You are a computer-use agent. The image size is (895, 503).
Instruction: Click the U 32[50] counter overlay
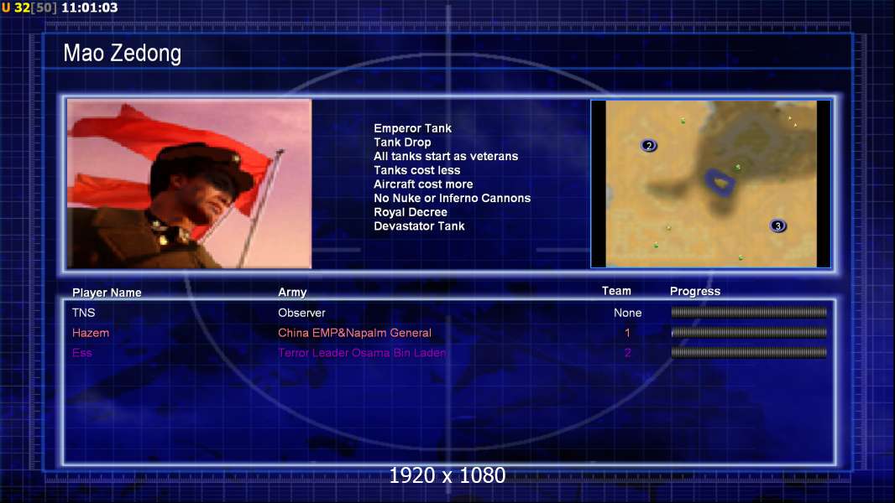click(29, 8)
